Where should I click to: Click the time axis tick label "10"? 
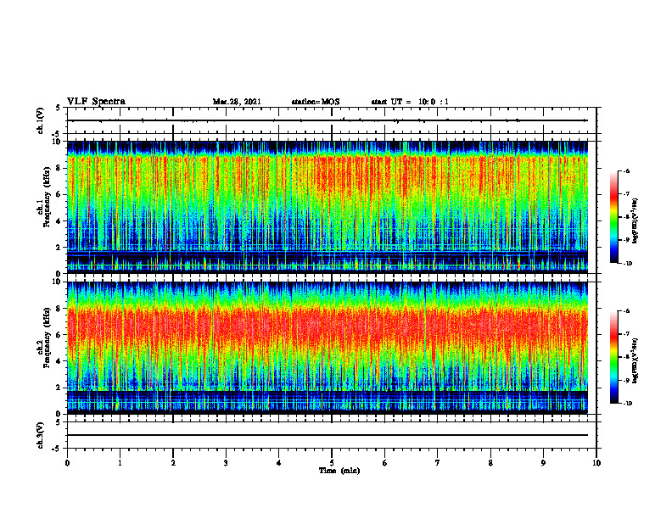coord(596,463)
